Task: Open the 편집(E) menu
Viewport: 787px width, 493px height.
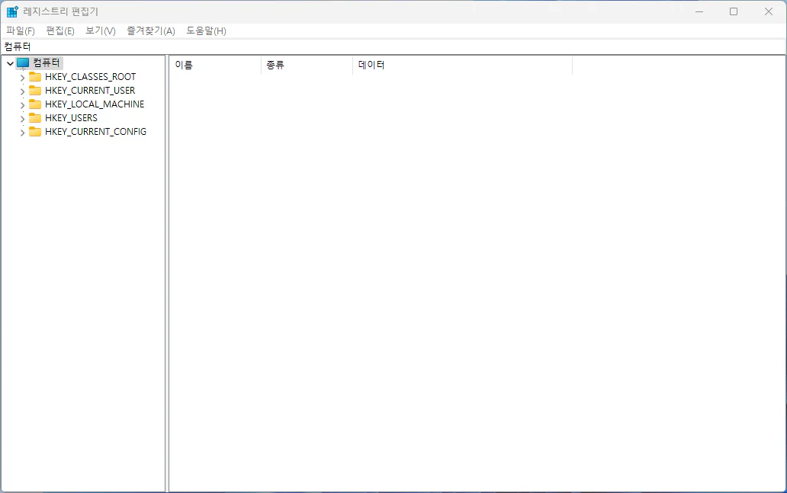Action: (60, 31)
